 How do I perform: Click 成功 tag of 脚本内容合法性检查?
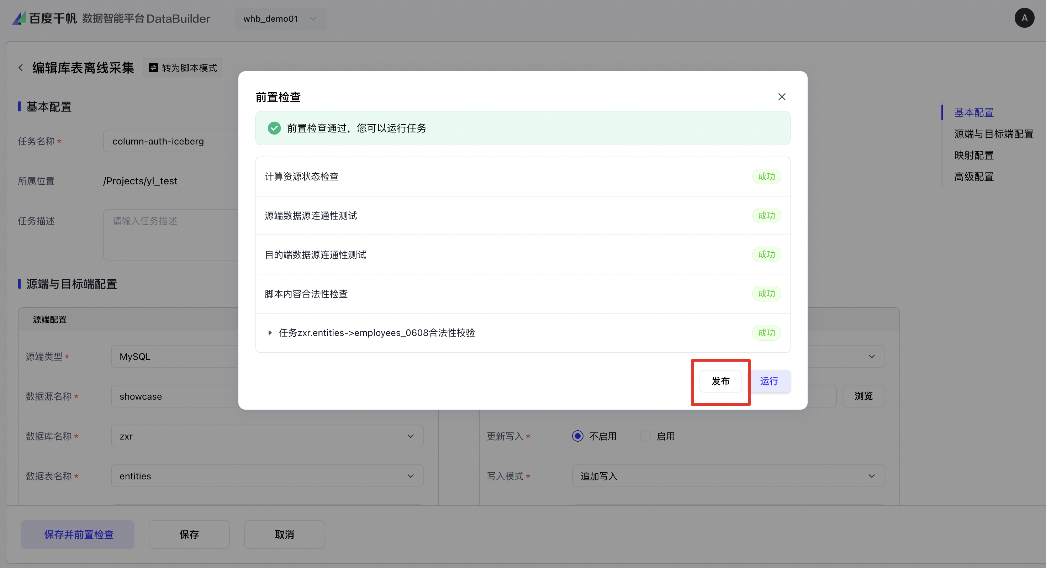pos(766,293)
